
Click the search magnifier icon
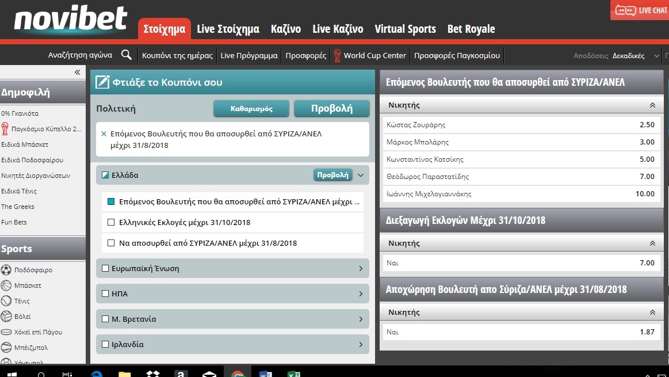[x=127, y=55]
